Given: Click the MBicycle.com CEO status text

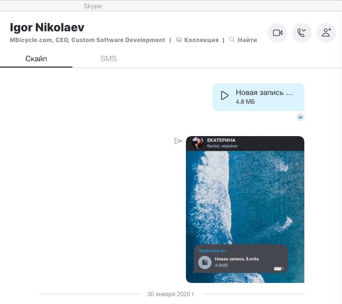Looking at the screenshot, I should click(88, 40).
